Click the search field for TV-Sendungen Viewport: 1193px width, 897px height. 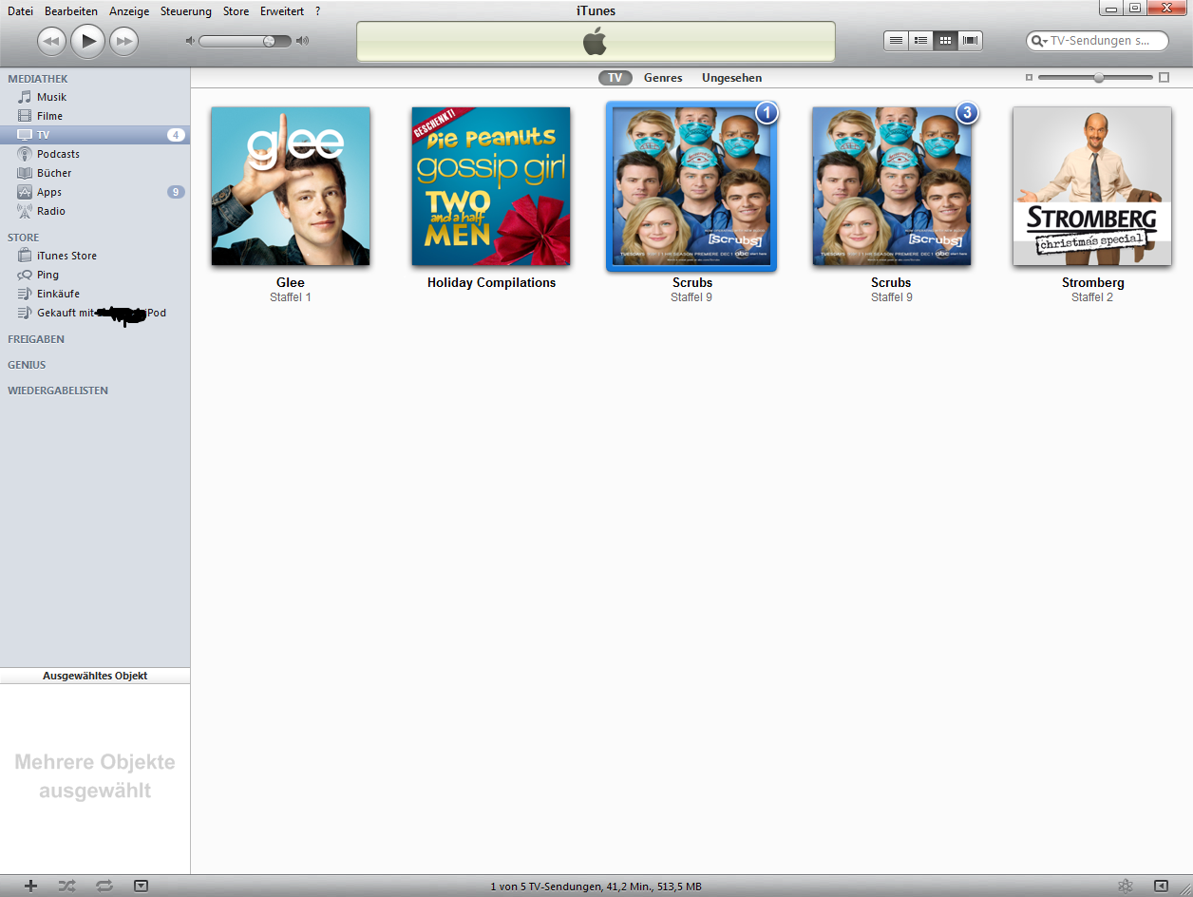point(1097,41)
